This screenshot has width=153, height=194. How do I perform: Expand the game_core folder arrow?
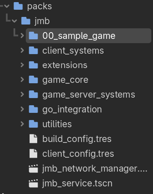[x=22, y=80]
